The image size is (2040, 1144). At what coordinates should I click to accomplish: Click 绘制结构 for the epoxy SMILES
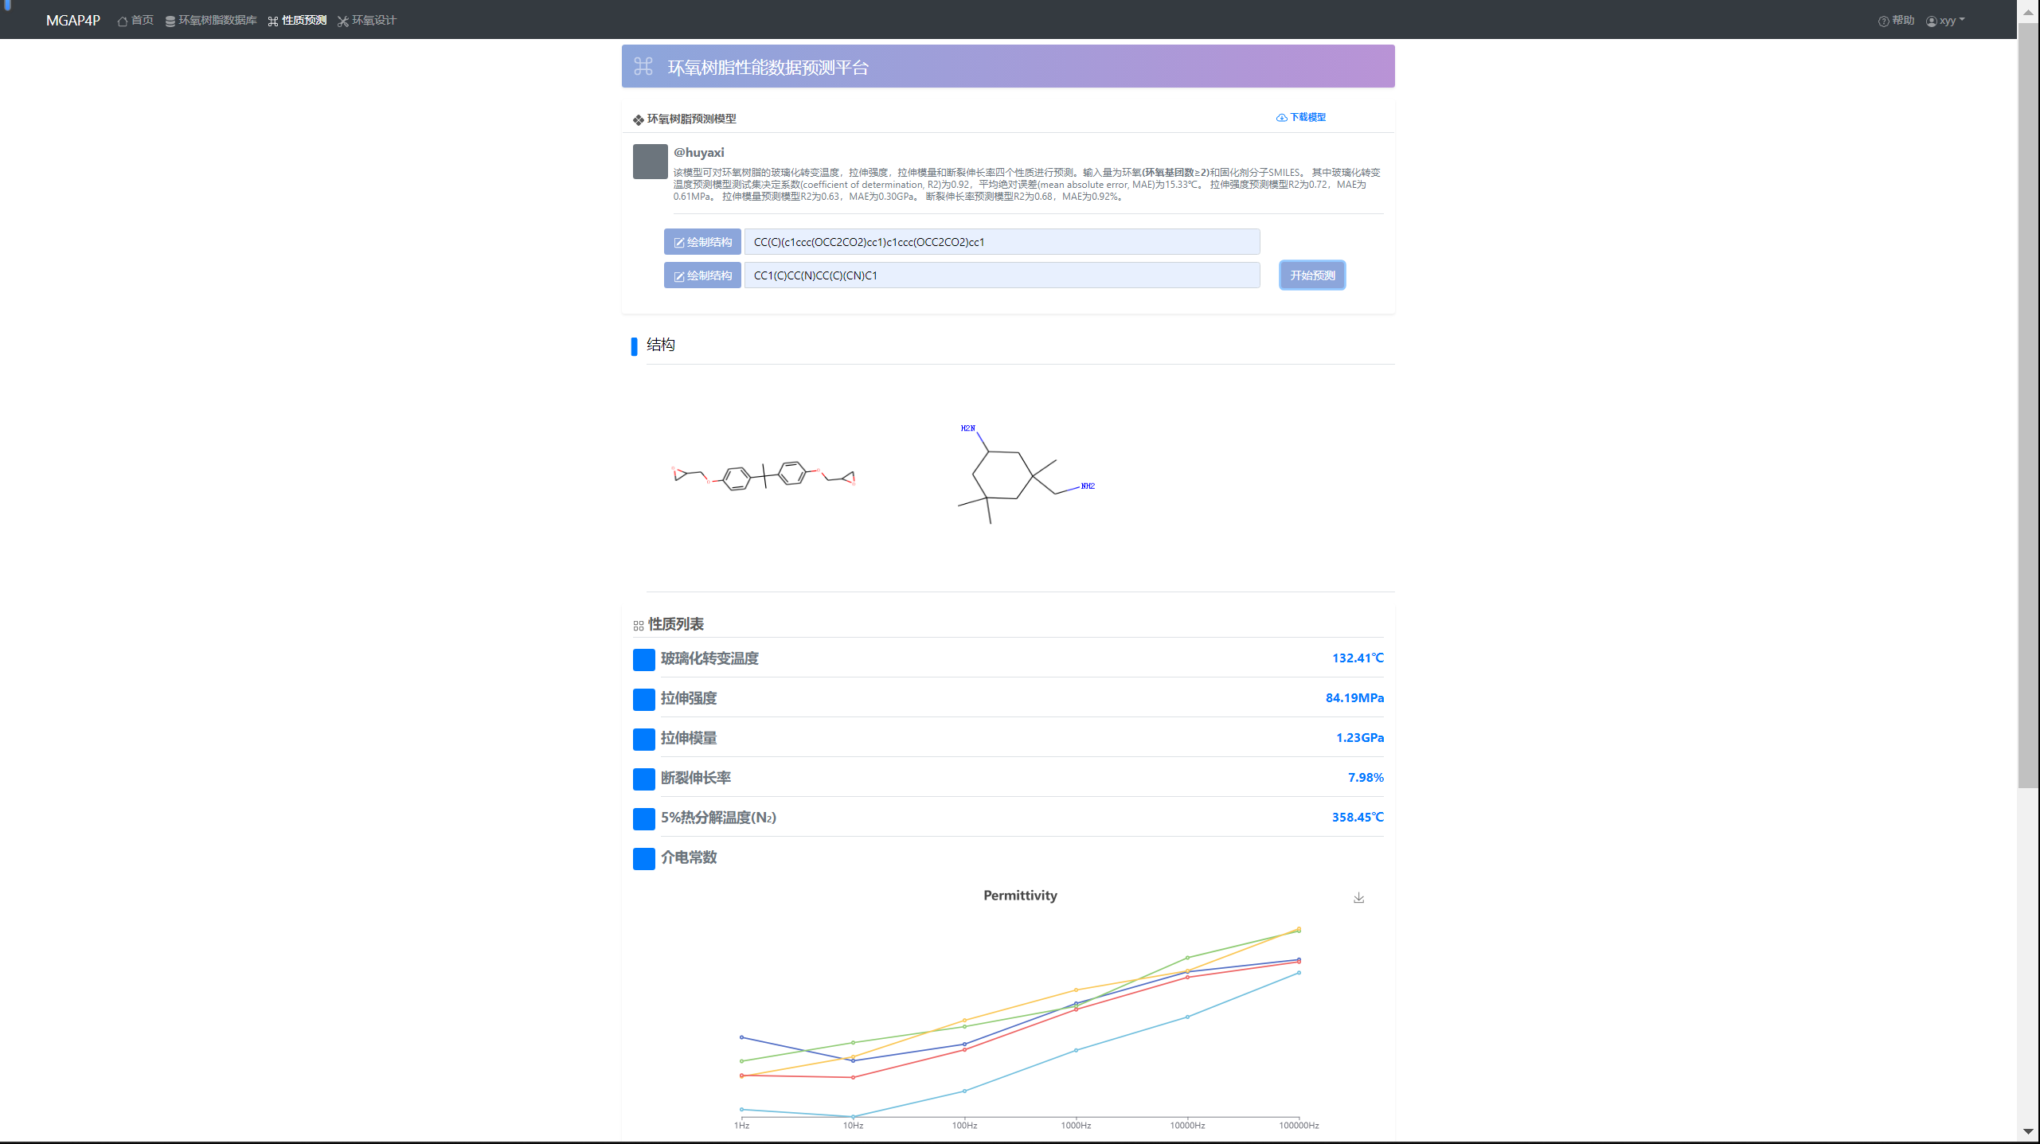[x=702, y=242]
